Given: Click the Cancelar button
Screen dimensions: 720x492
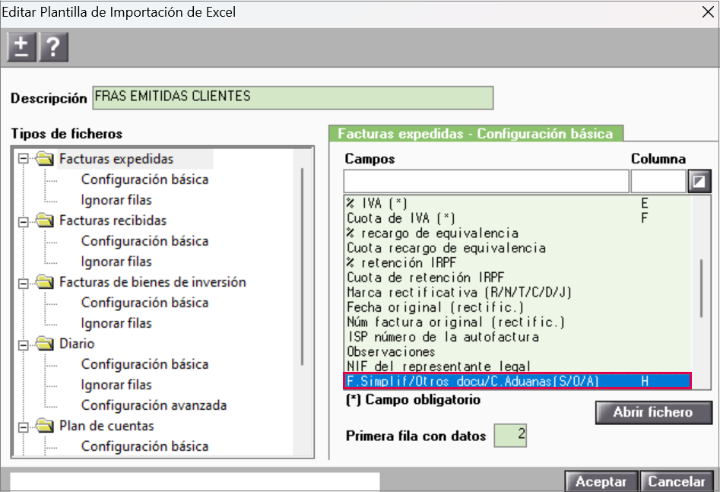Looking at the screenshot, I should (x=677, y=481).
